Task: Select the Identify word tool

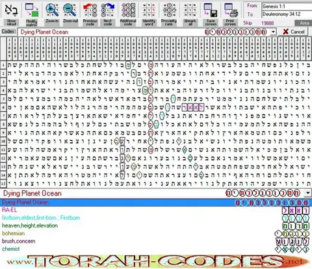Action: [x=149, y=10]
